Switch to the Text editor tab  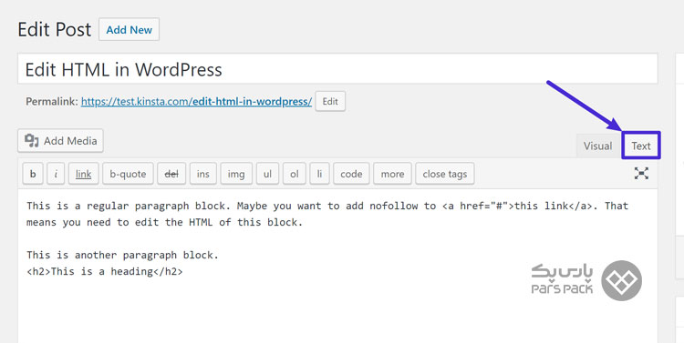click(641, 146)
